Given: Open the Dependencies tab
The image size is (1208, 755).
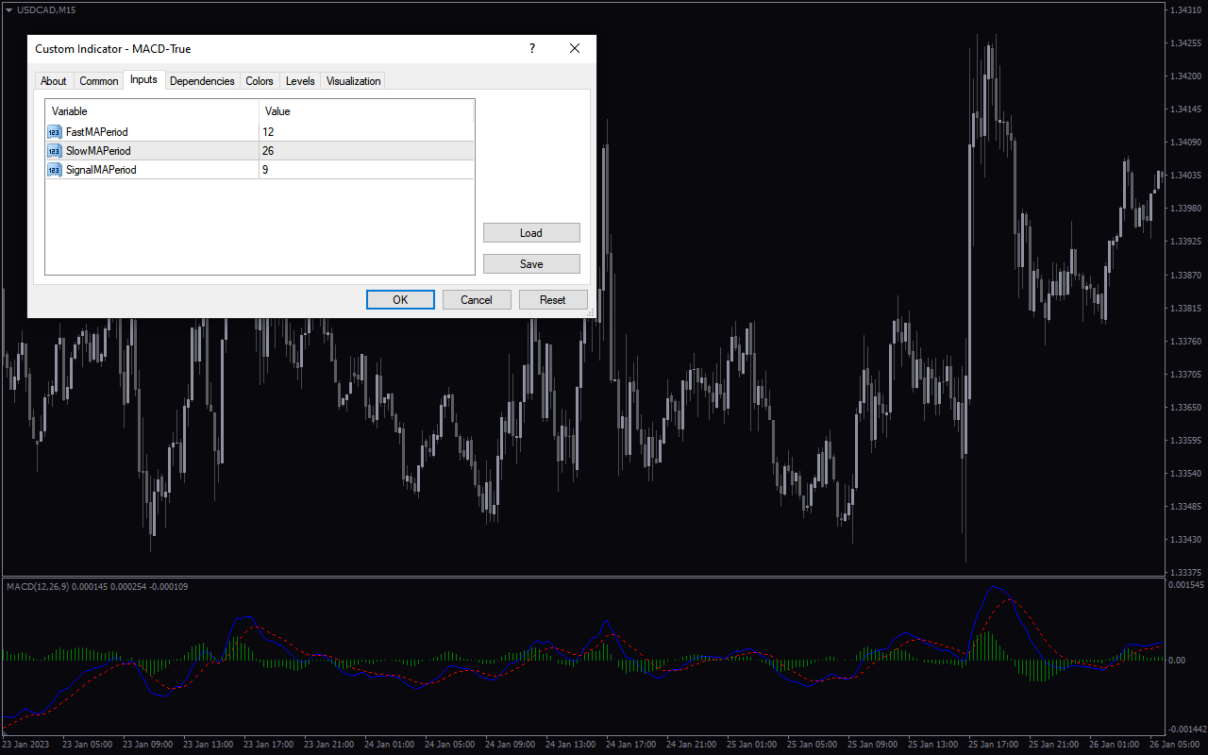Looking at the screenshot, I should click(202, 81).
